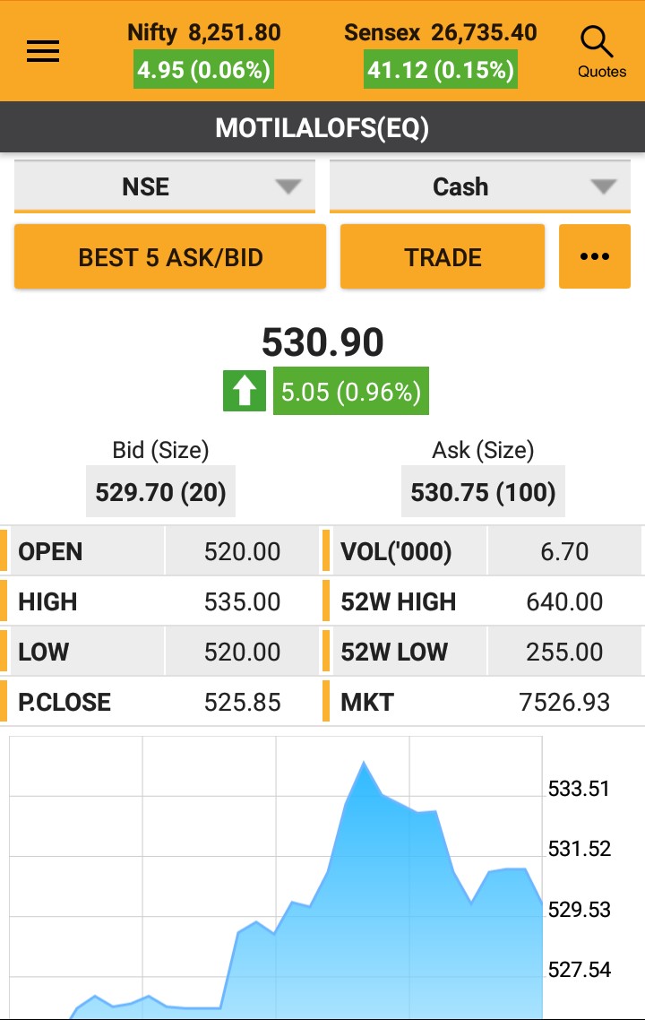
Task: Tap the P.CLOSE row
Action: (x=161, y=702)
